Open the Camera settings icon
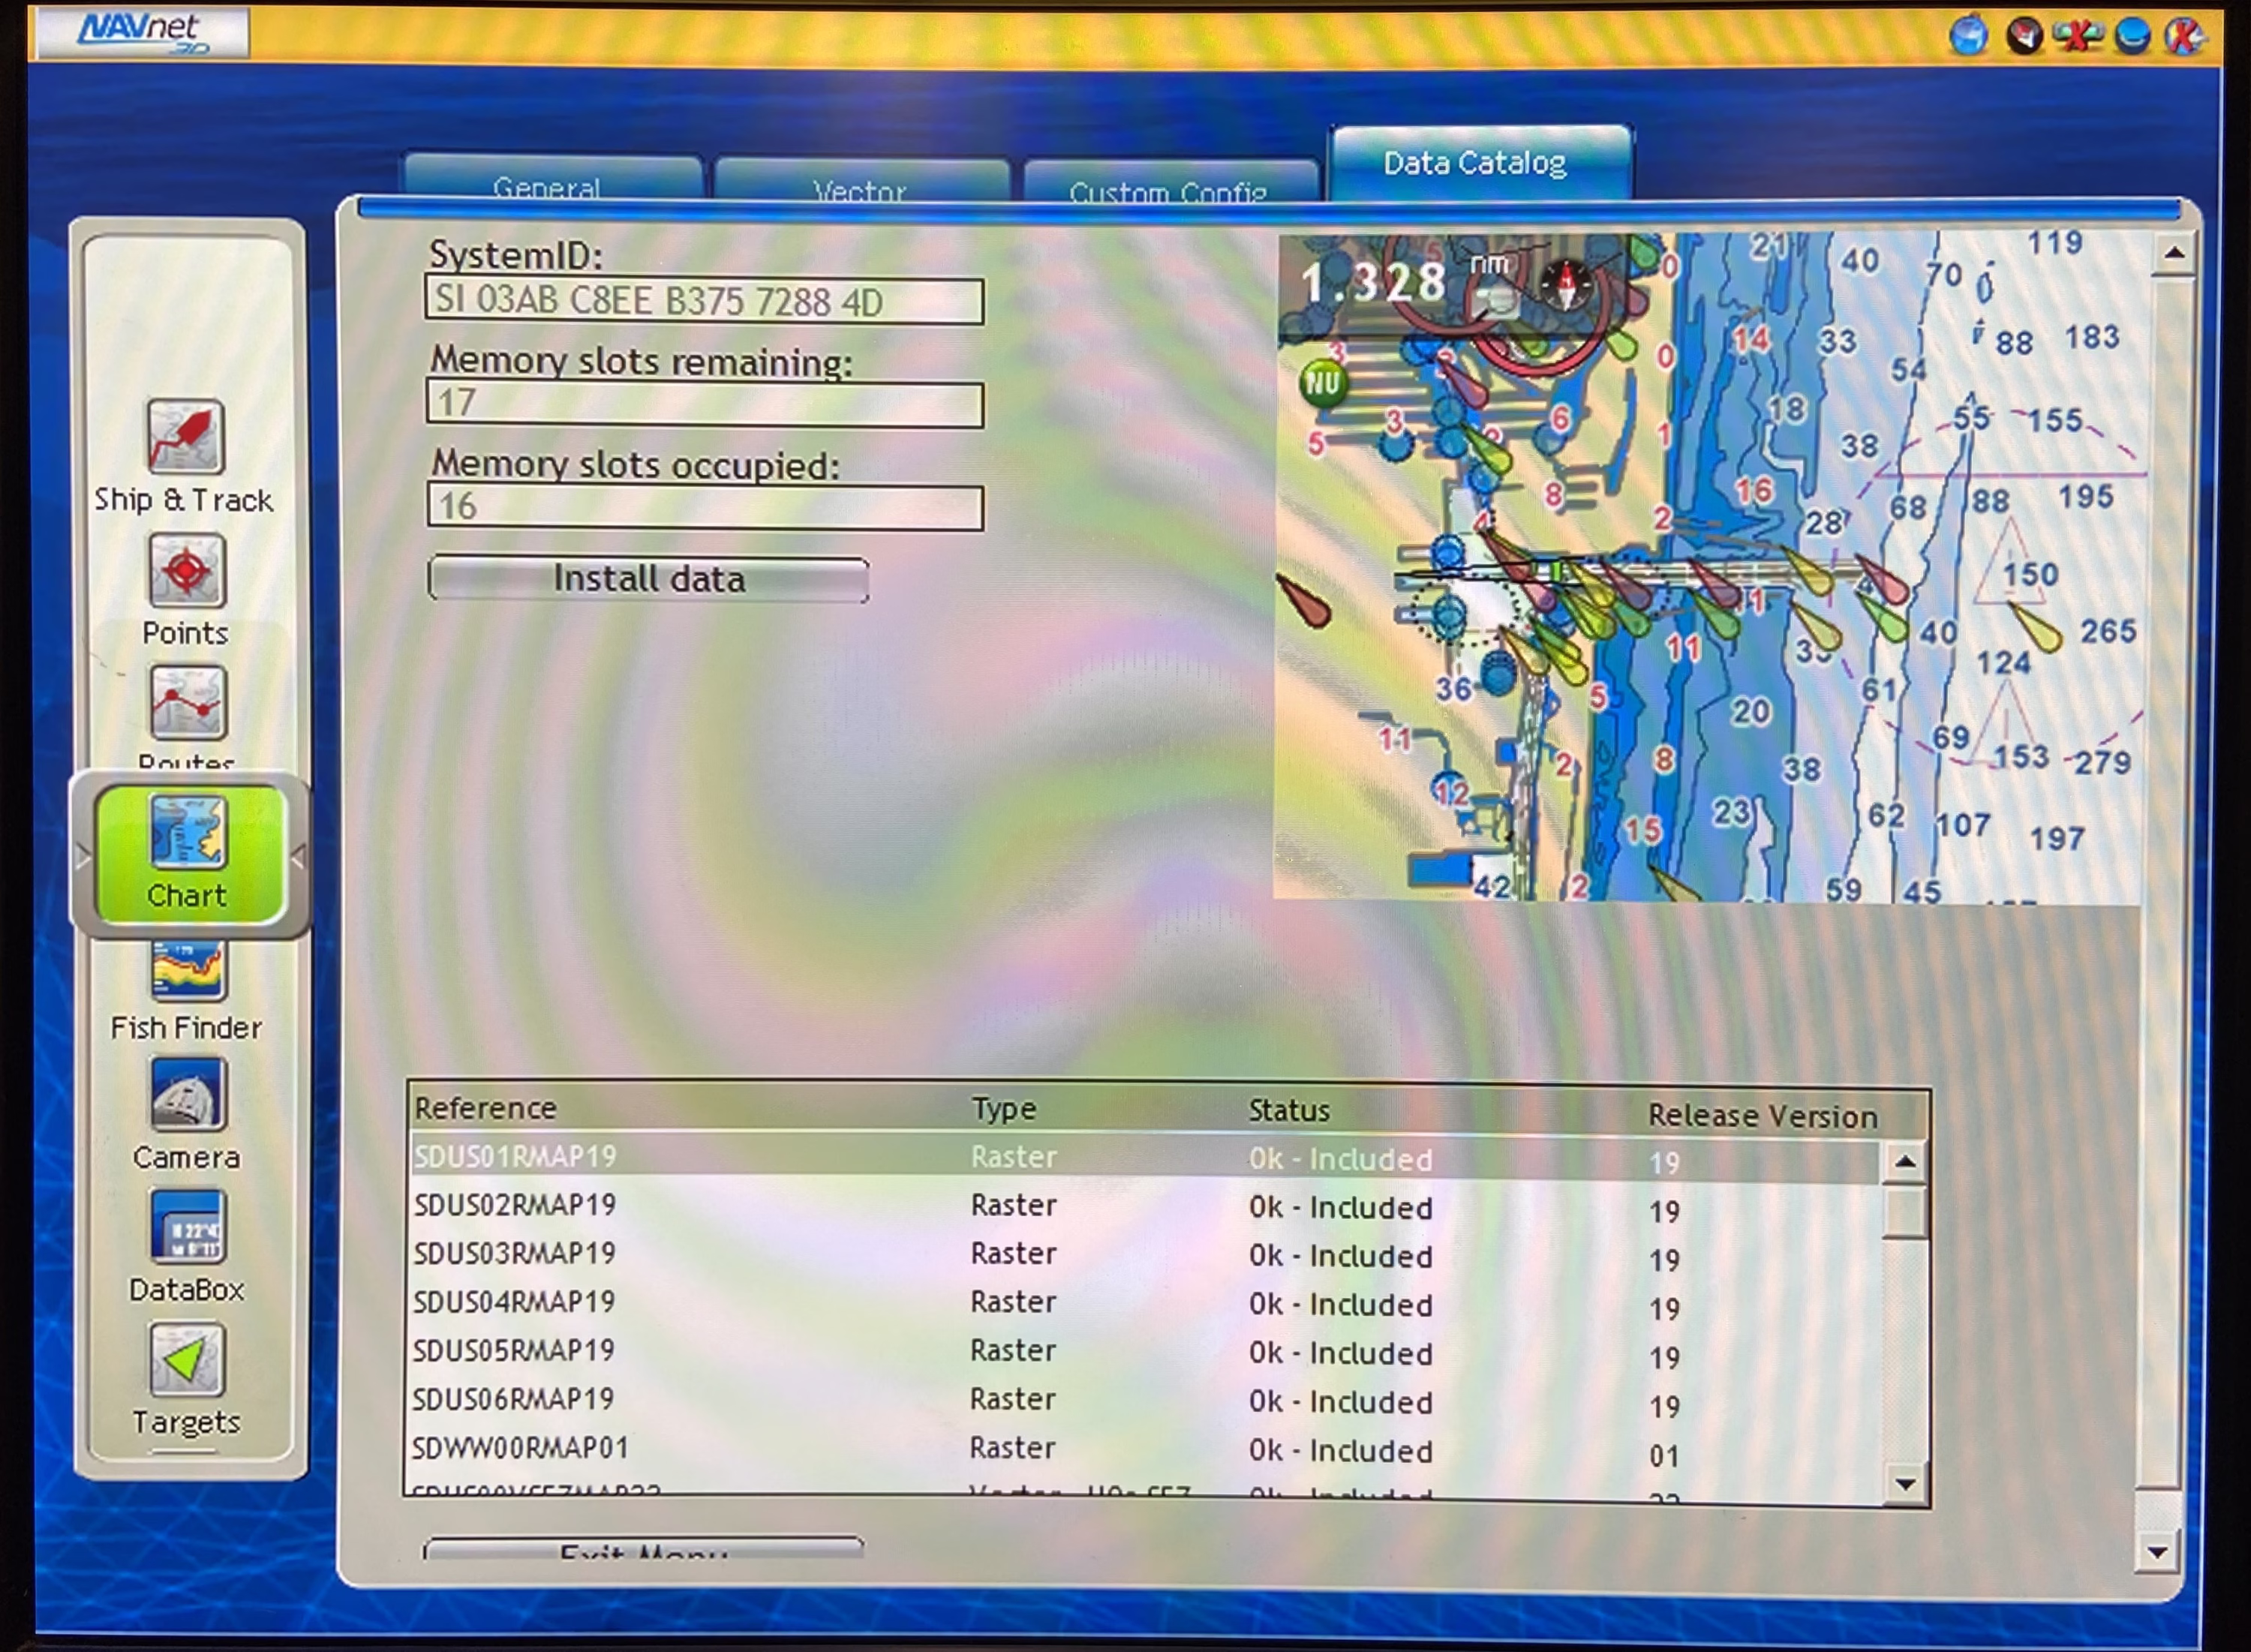The width and height of the screenshot is (2251, 1652). click(187, 1095)
